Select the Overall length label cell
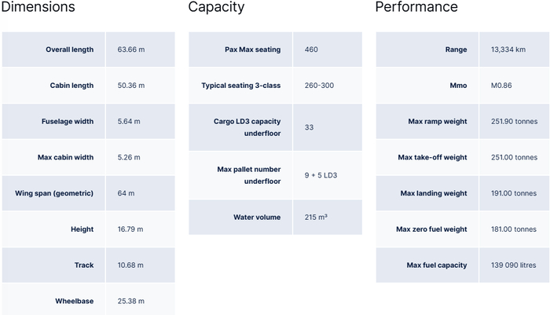The height and width of the screenshot is (315, 550). pyautogui.click(x=69, y=49)
